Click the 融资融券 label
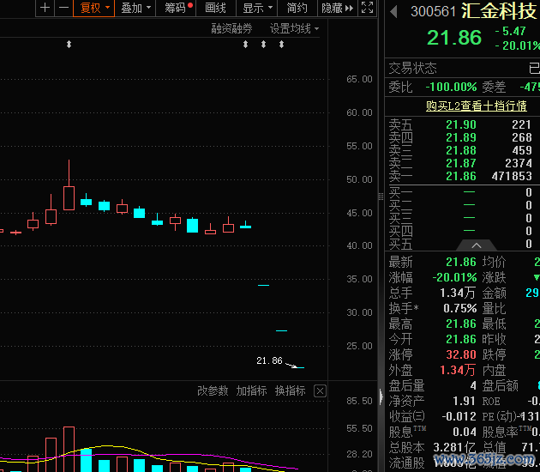The height and width of the screenshot is (472, 540). click(x=231, y=28)
